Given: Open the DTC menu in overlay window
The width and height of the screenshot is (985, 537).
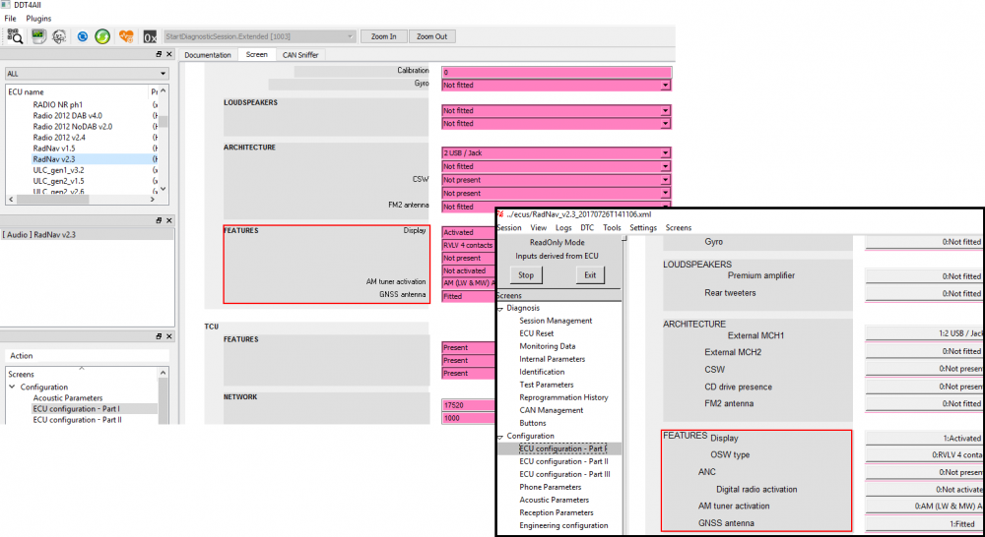Looking at the screenshot, I should 587,228.
